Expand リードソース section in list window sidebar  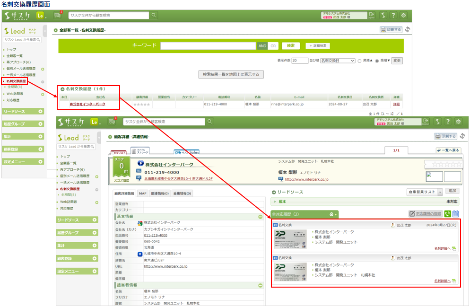pos(23,111)
